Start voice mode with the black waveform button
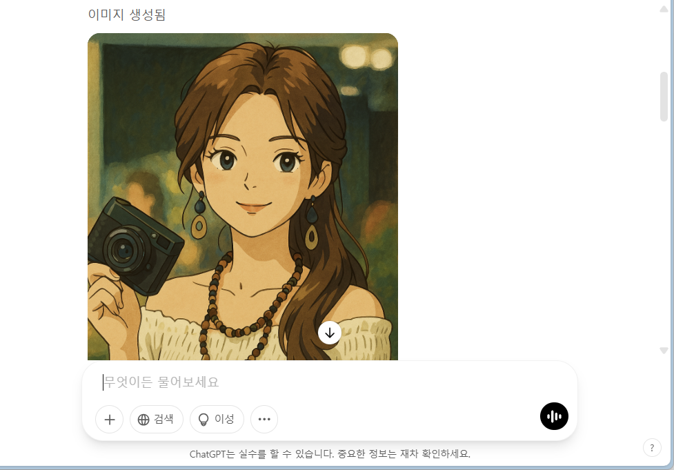Viewport: 674px width, 470px height. click(x=554, y=416)
